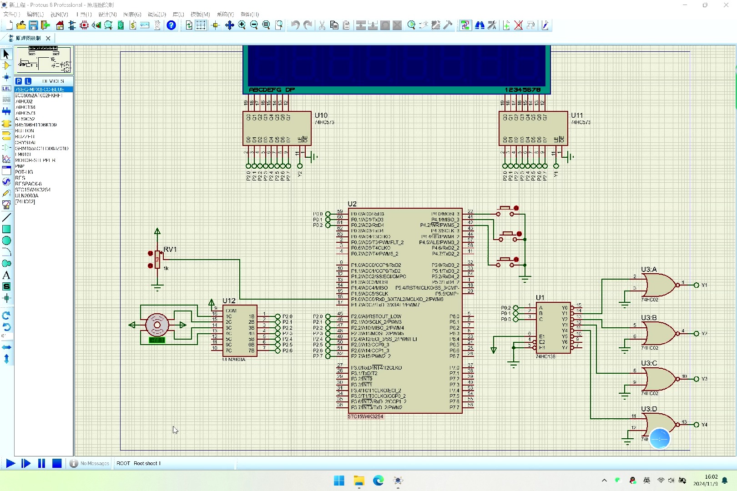
Task: Select 7SEG-MPX8-CC-BLUE device entry
Action: [44, 90]
